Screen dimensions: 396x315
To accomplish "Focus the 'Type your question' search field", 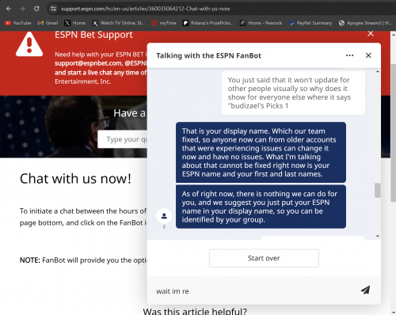I will pos(122,139).
